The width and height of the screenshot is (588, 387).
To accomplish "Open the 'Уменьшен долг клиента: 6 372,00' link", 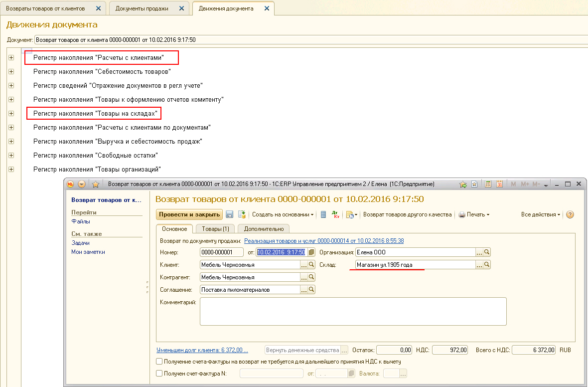I will (202, 350).
